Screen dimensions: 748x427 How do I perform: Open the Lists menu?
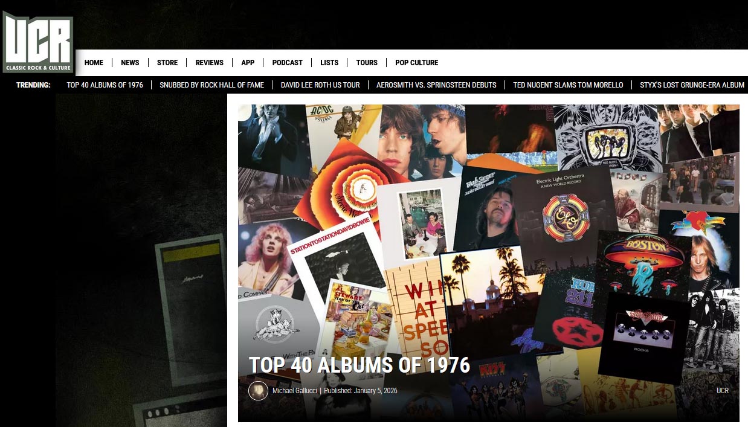click(329, 63)
